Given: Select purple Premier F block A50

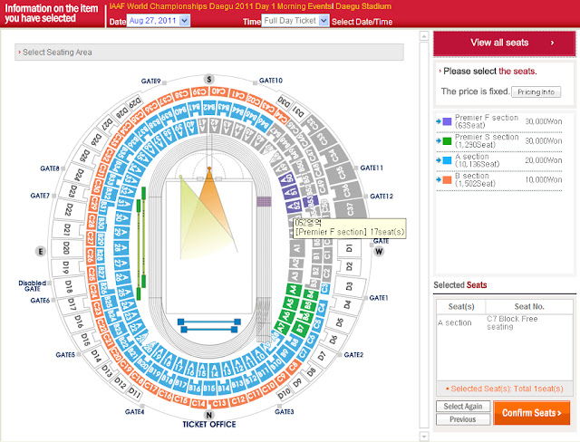Looking at the screenshot, I should pos(285,179).
